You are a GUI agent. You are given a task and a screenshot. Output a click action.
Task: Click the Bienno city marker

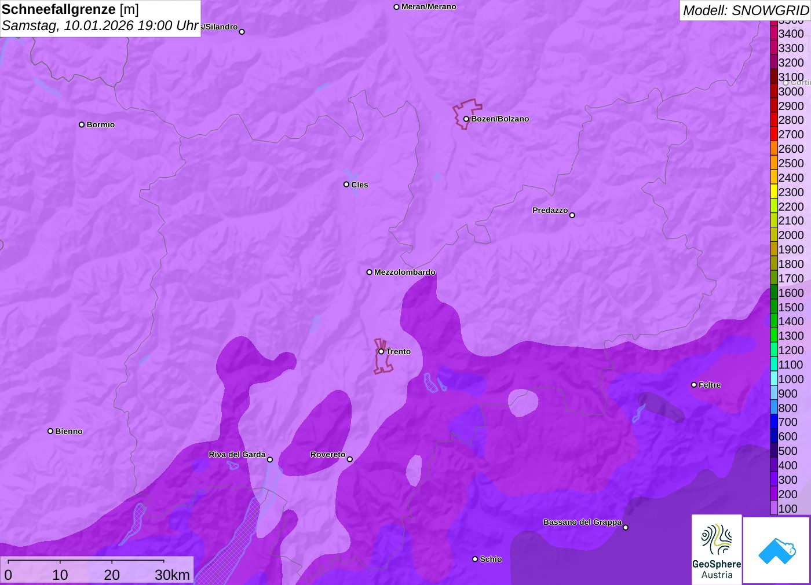pos(50,431)
